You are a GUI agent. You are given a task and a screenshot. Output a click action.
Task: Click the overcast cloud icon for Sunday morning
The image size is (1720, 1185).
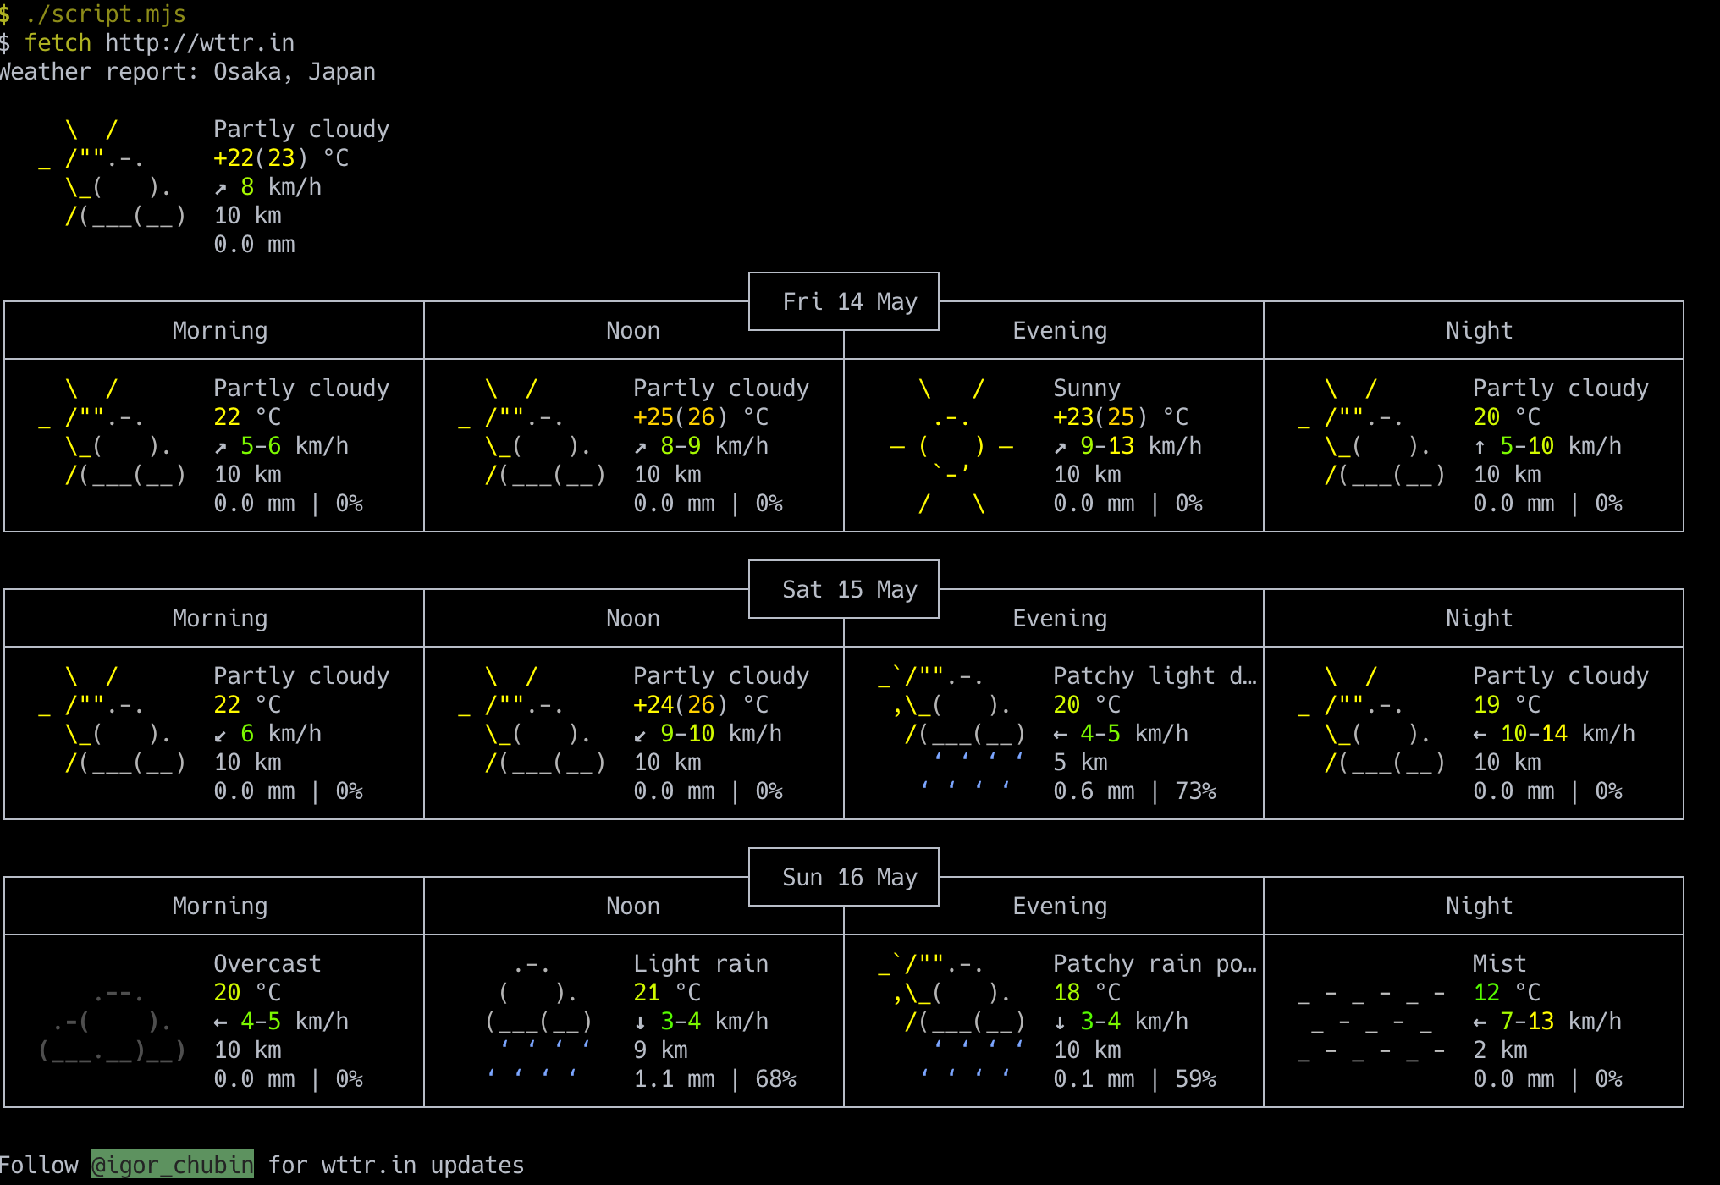click(113, 1022)
